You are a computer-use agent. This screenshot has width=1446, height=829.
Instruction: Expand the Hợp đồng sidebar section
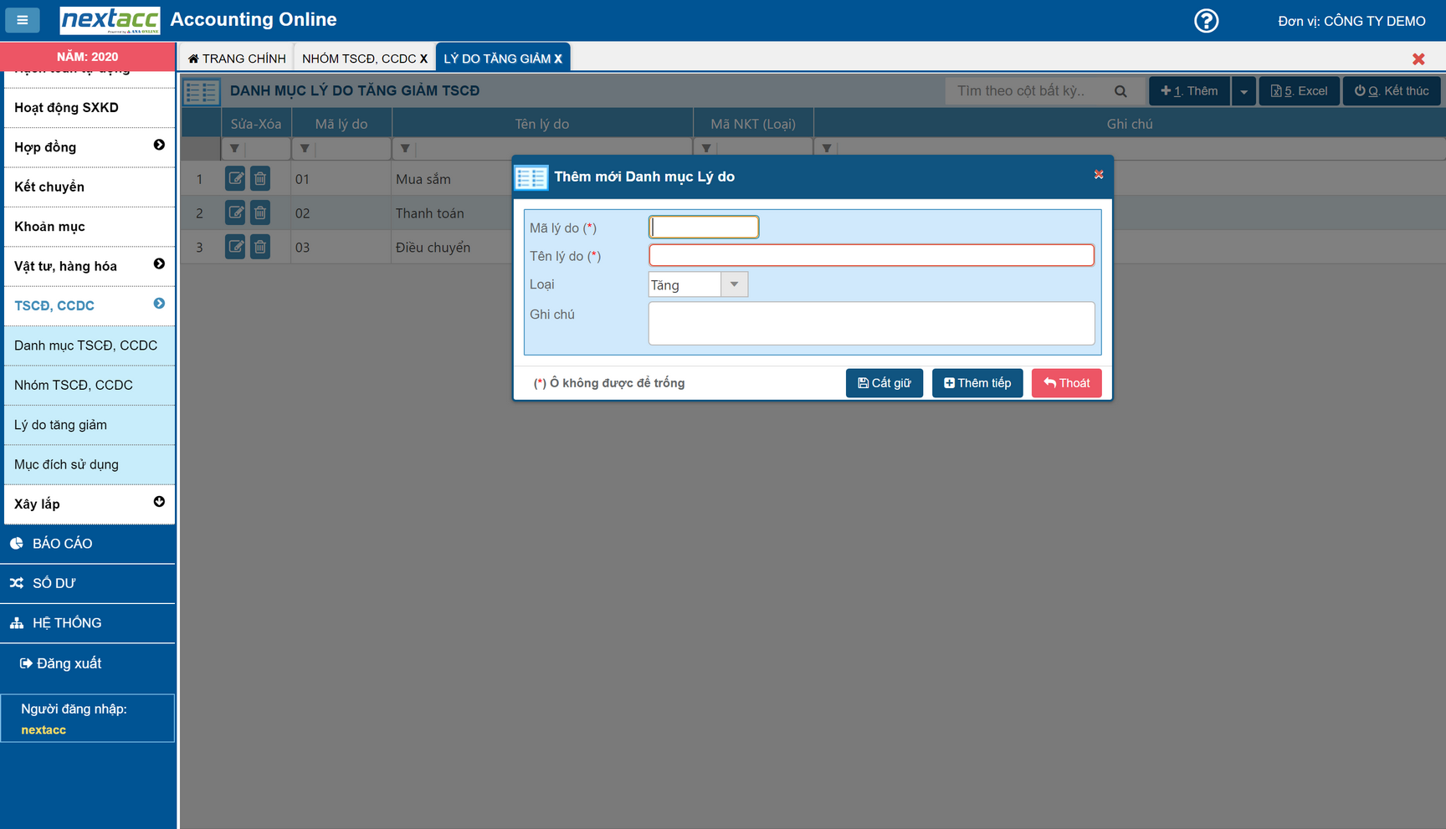point(159,146)
